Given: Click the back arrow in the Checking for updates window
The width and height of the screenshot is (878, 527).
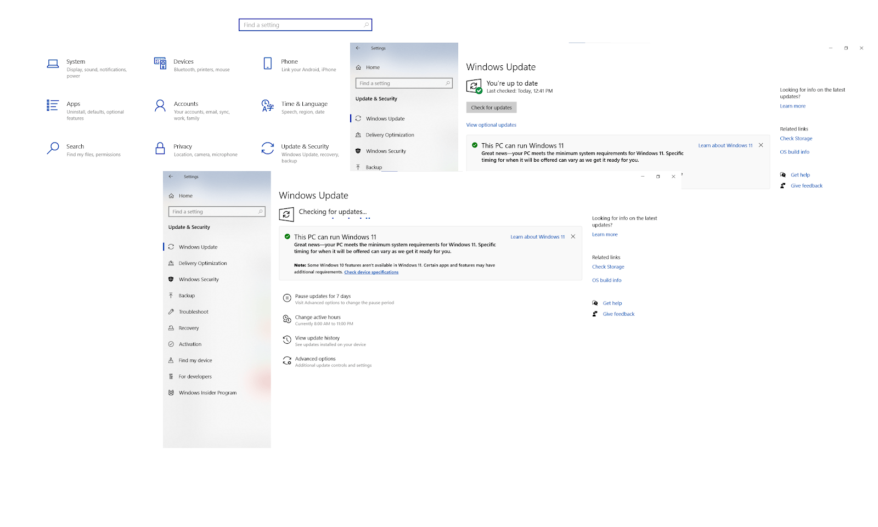Looking at the screenshot, I should pos(171,177).
